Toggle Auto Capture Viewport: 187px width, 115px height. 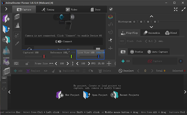(x=157, y=52)
